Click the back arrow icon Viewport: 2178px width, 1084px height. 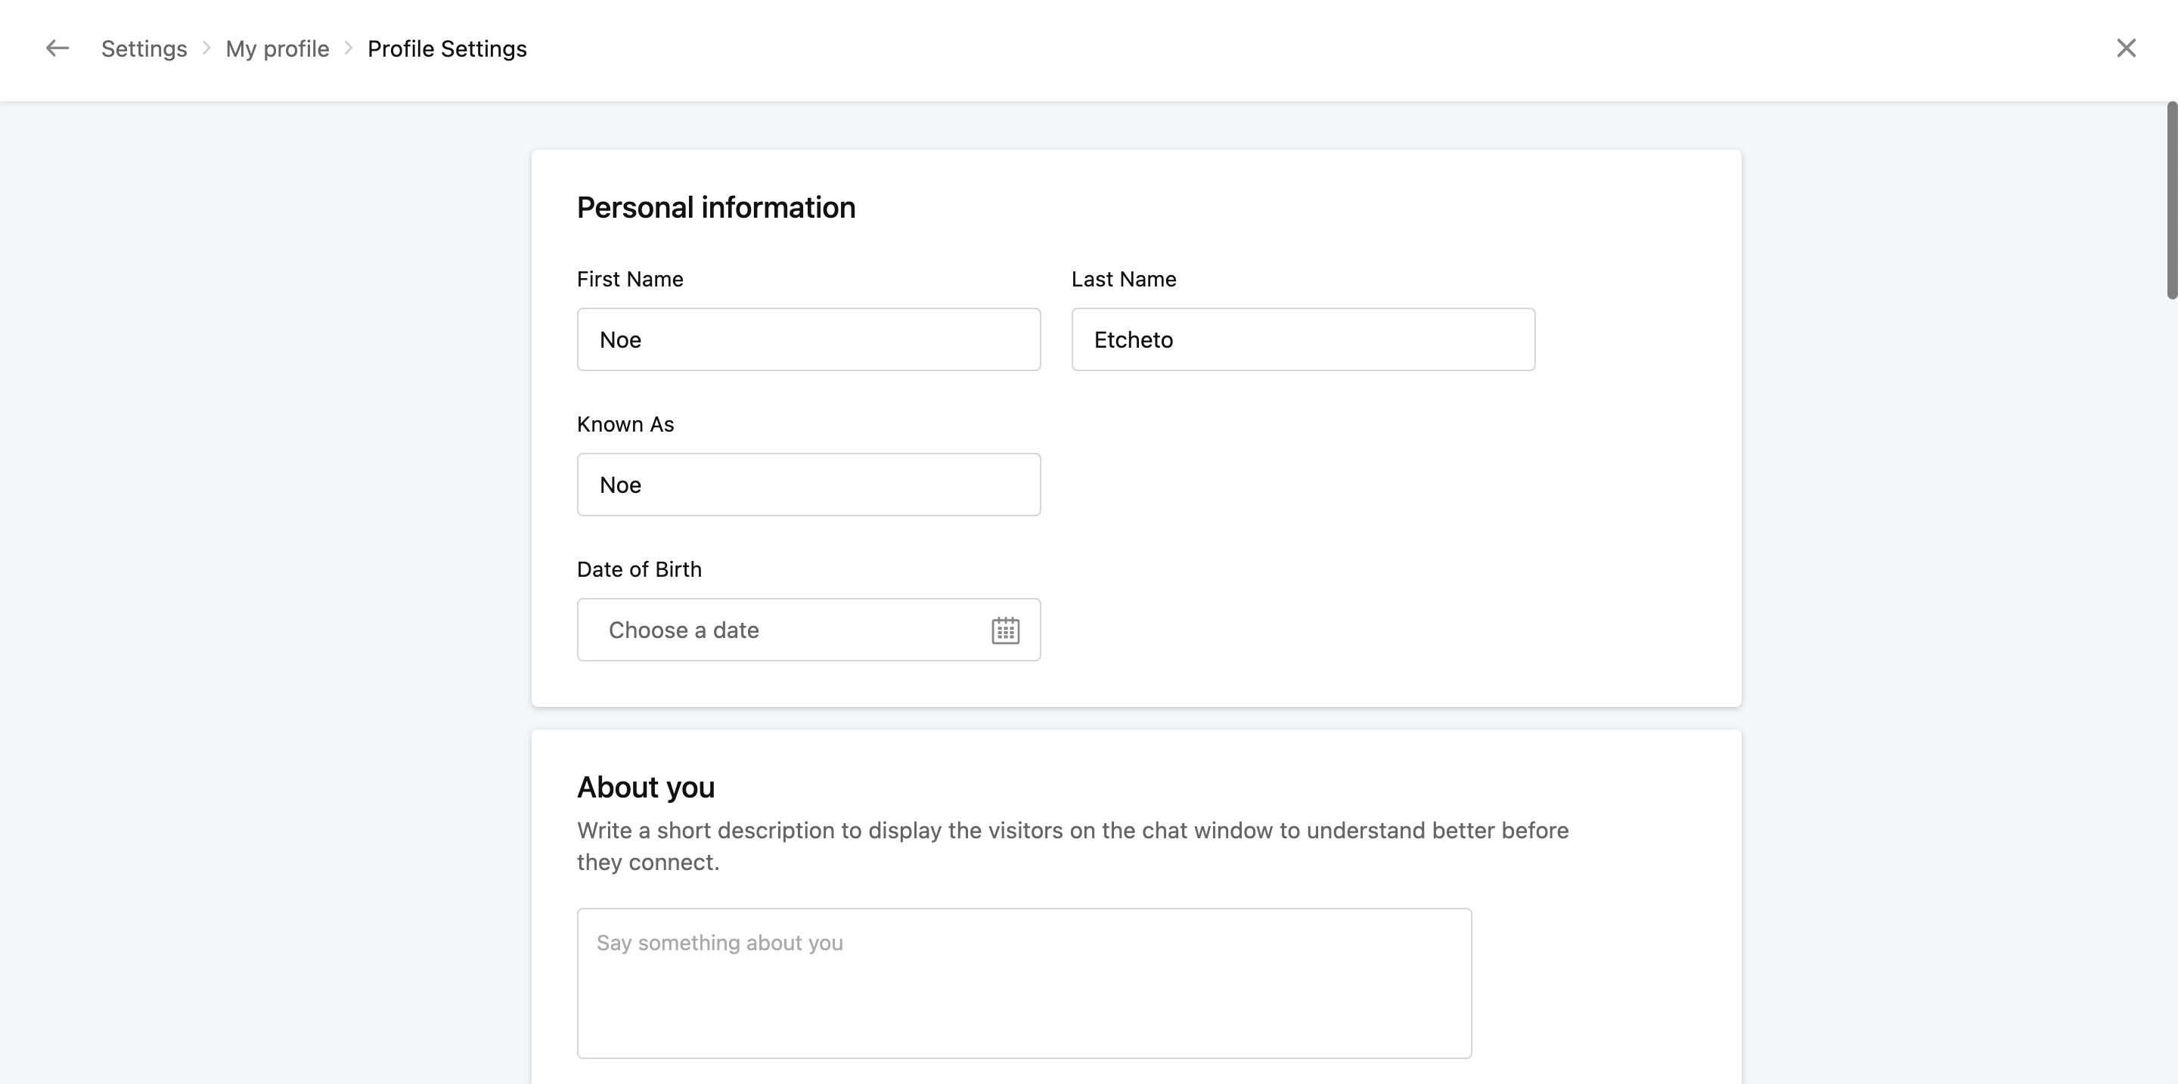[57, 48]
